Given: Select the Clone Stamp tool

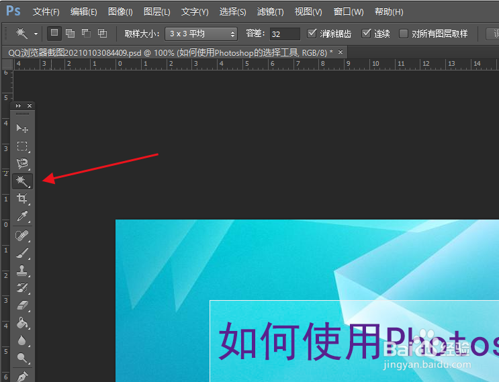Looking at the screenshot, I should click(22, 271).
